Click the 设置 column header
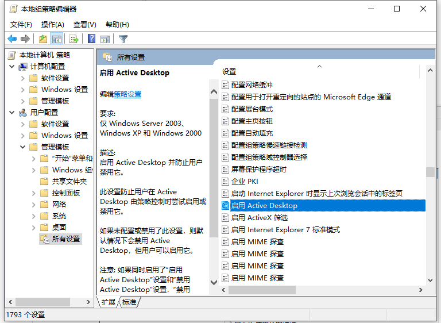This screenshot has height=323, width=441. pyautogui.click(x=230, y=72)
